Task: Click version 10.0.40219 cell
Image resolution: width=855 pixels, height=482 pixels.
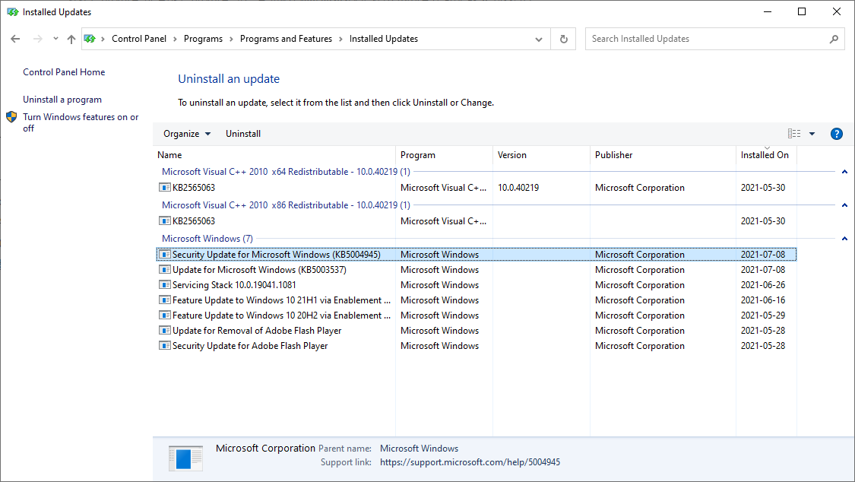Action: tap(518, 188)
